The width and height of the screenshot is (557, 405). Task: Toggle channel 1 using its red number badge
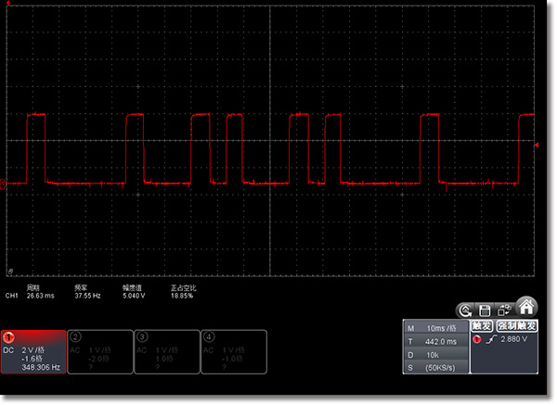(9, 338)
